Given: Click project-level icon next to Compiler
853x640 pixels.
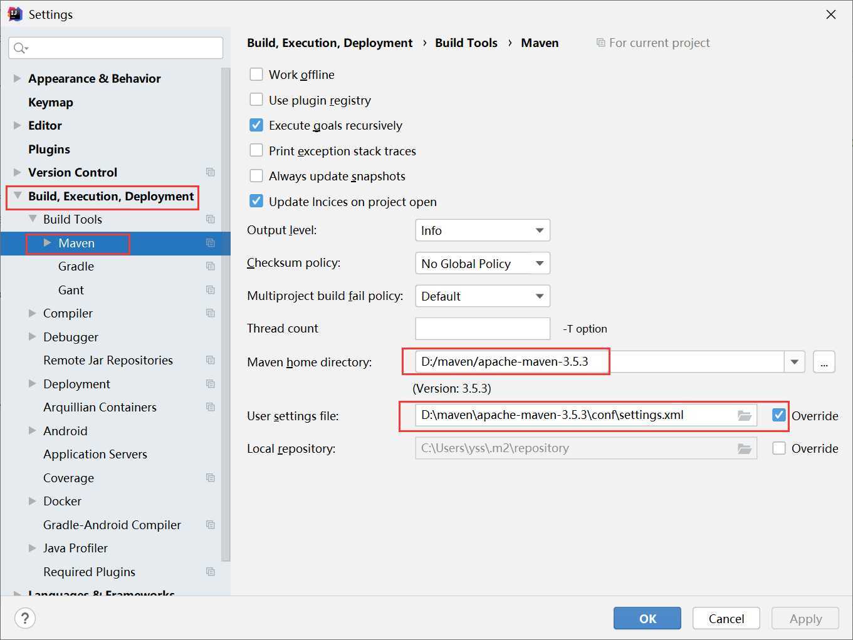Looking at the screenshot, I should pos(211,313).
